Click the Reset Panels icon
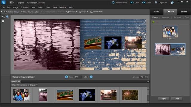191x107 pixels. [x=113, y=3]
